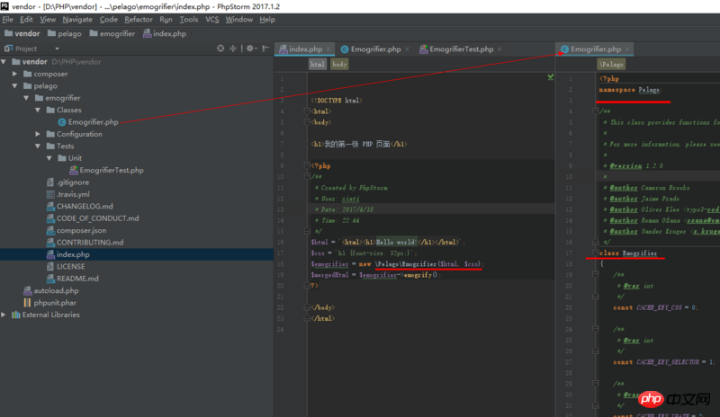Open the VCS menu
This screenshot has height=417, width=720.
(211, 19)
